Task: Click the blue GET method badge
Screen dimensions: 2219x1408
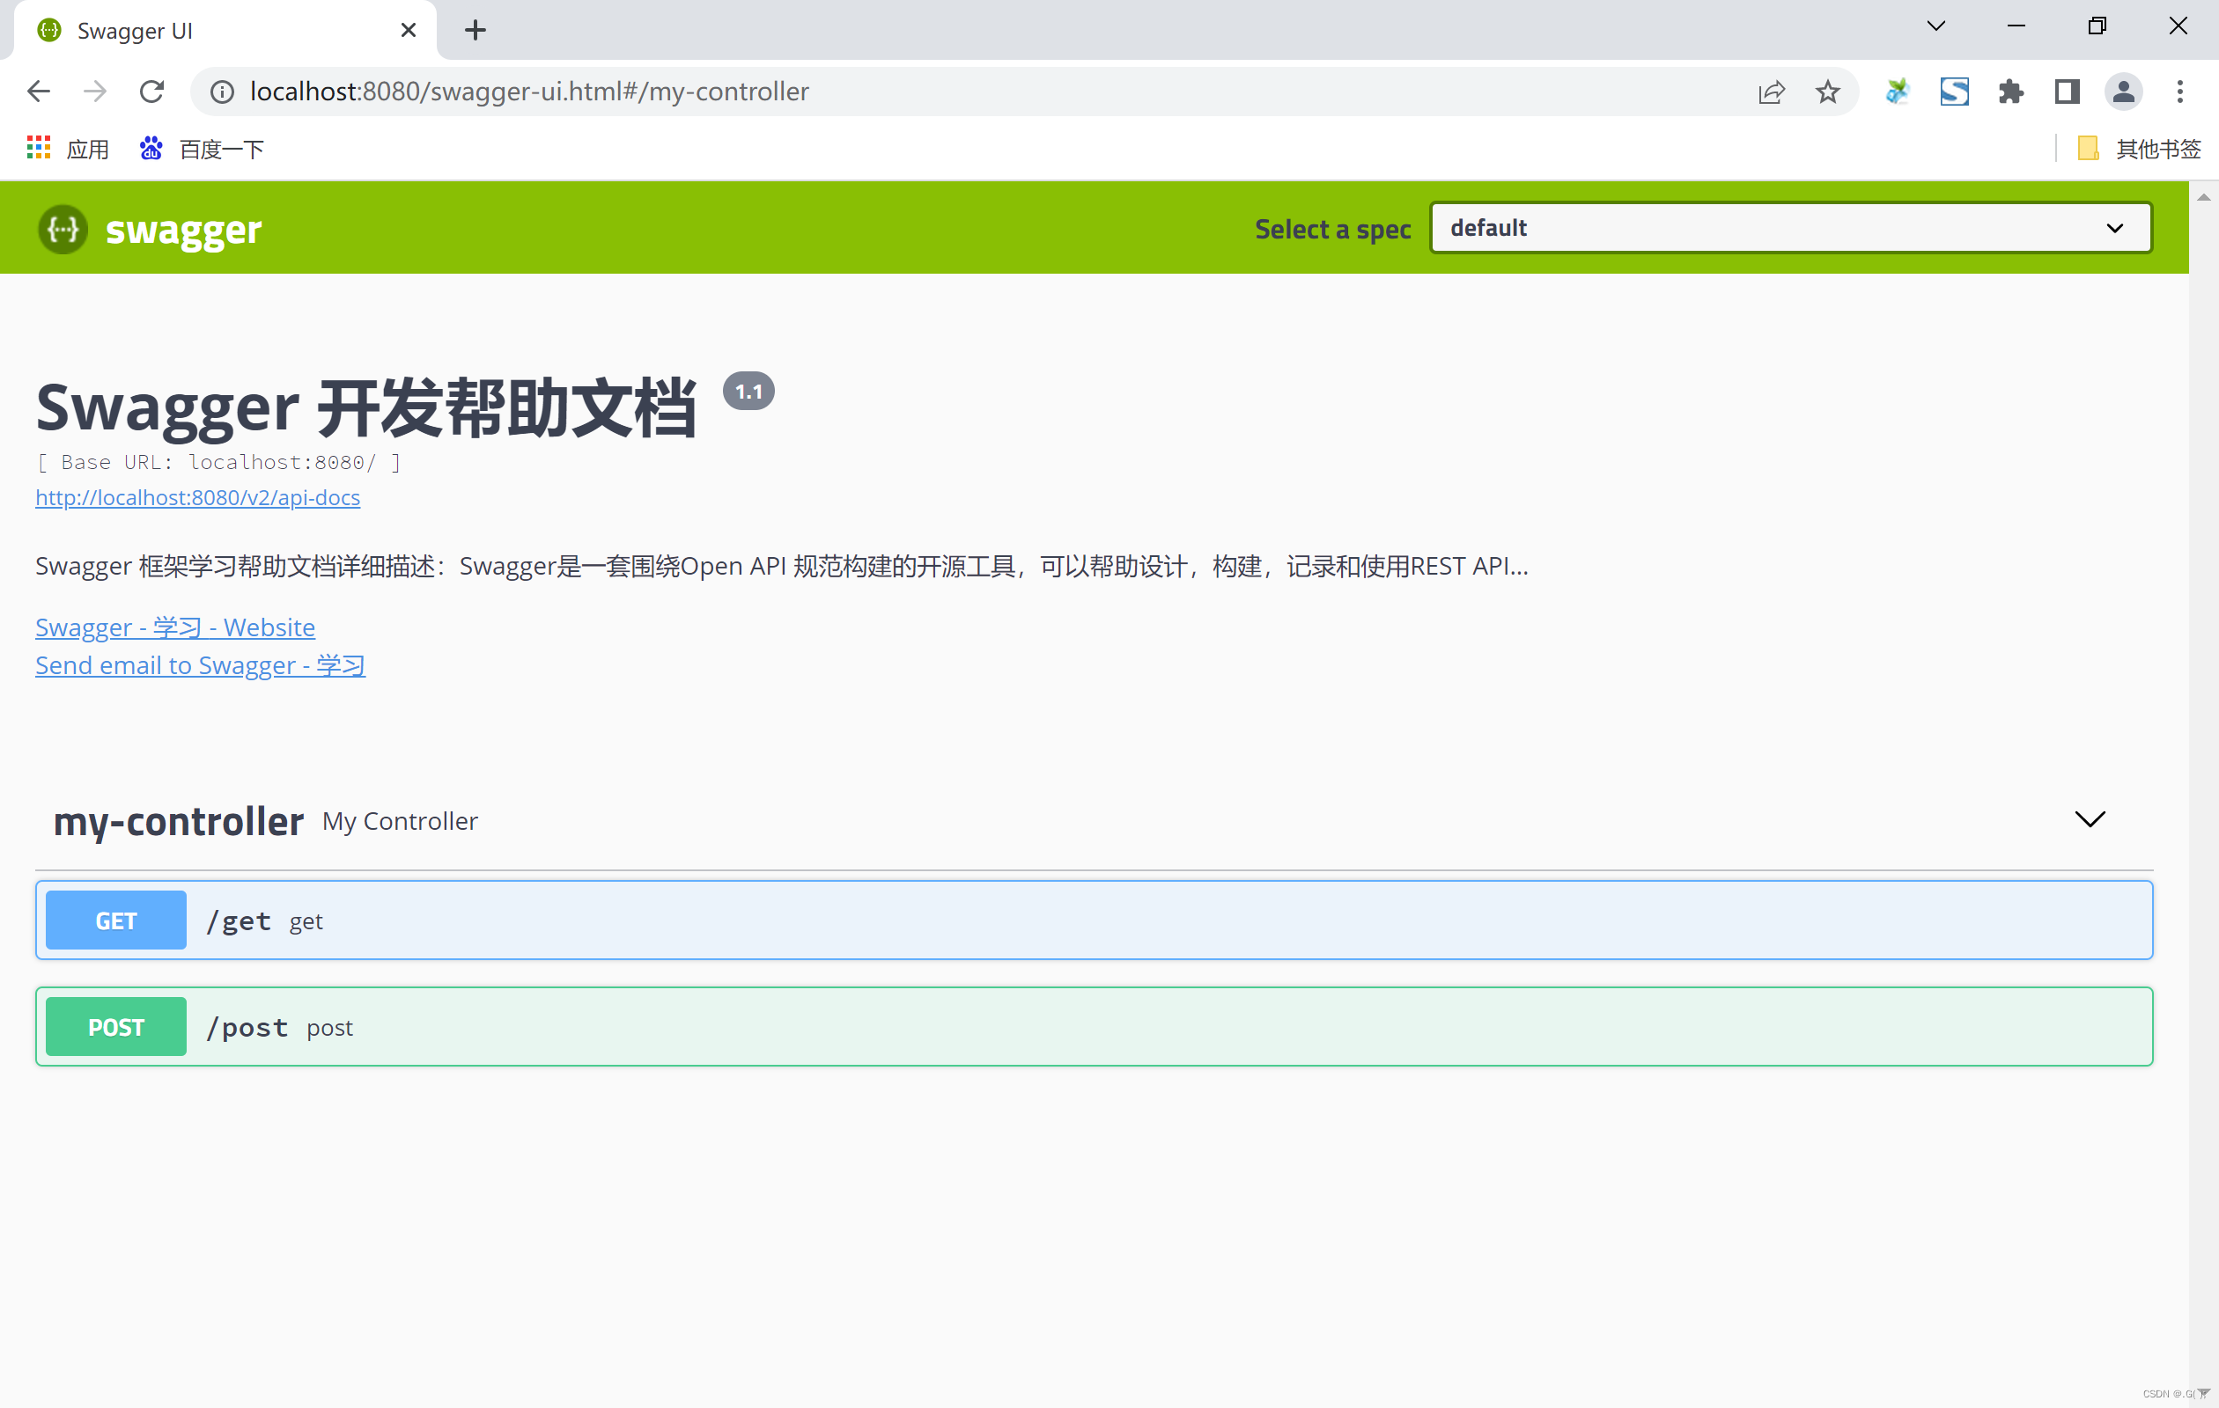Action: point(116,920)
